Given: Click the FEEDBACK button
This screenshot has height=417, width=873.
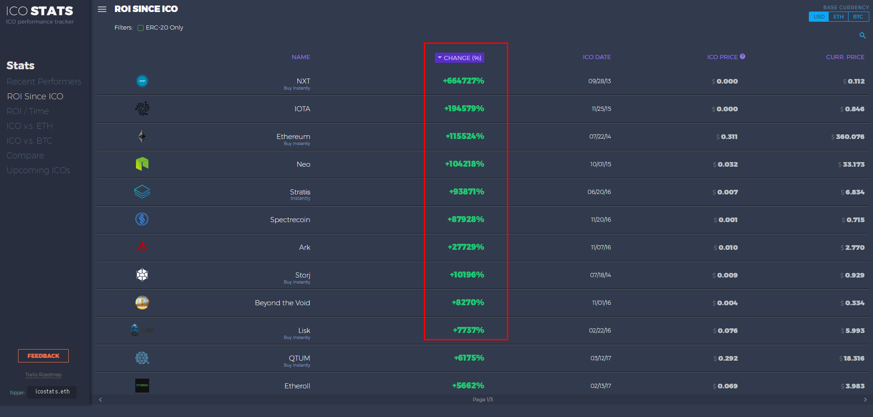Looking at the screenshot, I should [43, 356].
